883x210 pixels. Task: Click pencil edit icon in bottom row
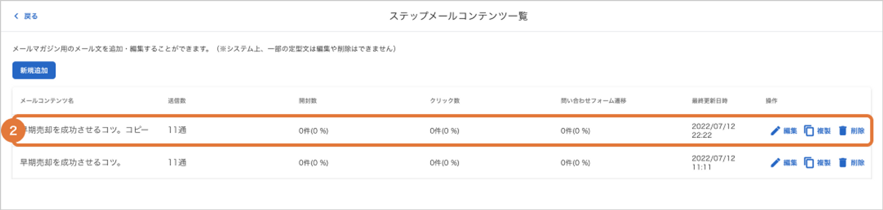coord(775,163)
